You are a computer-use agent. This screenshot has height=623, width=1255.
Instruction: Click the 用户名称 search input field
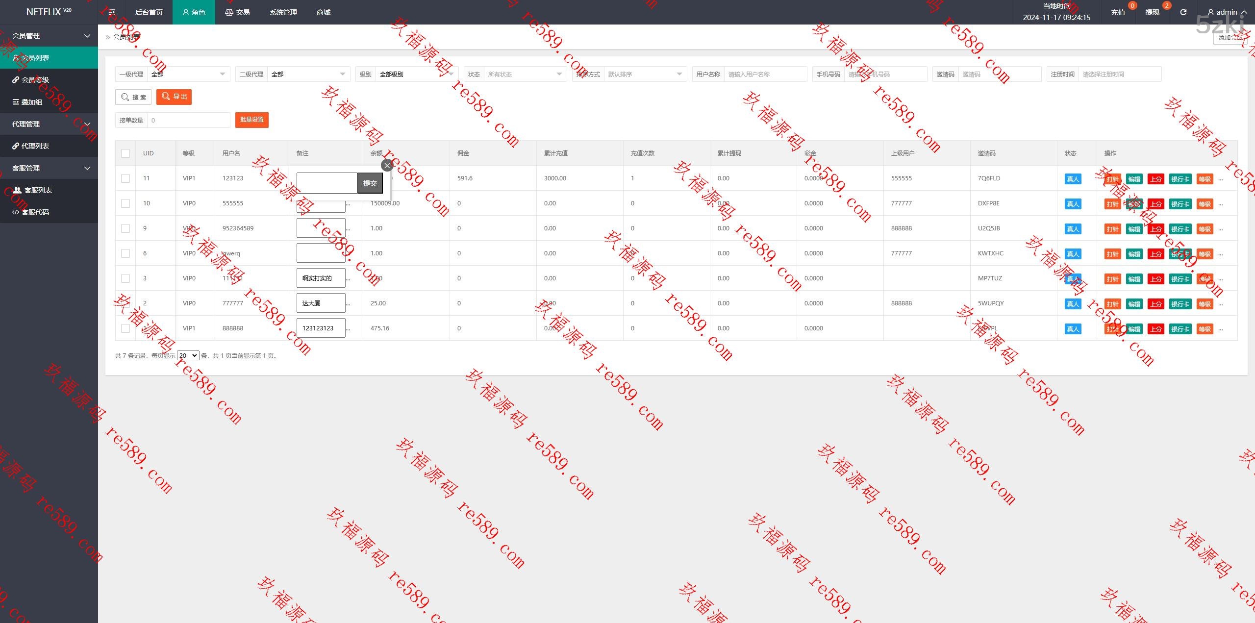(765, 75)
